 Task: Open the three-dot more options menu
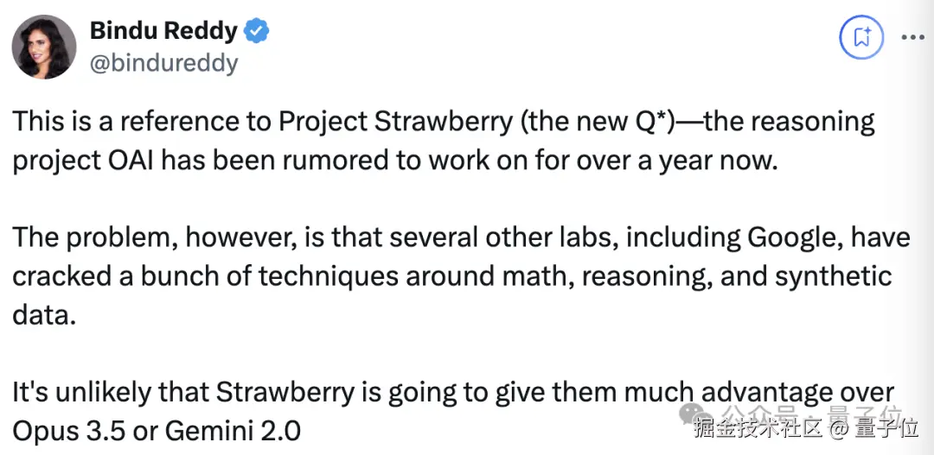(912, 37)
